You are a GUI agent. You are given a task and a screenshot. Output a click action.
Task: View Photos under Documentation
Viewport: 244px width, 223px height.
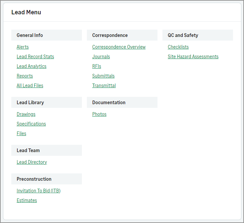coord(99,114)
